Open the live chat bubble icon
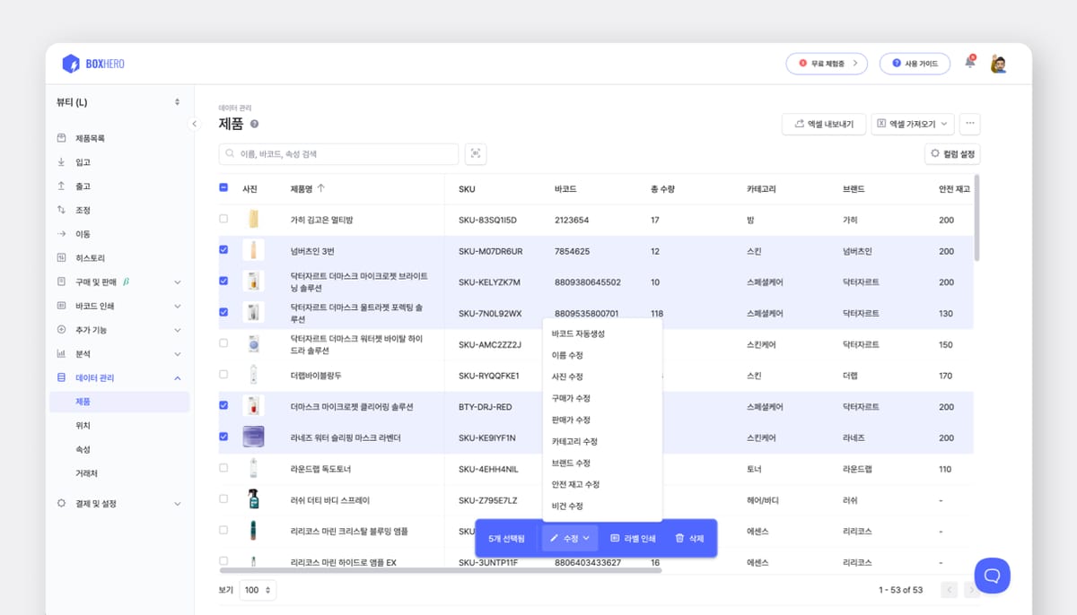The width and height of the screenshot is (1077, 615). coord(991,576)
